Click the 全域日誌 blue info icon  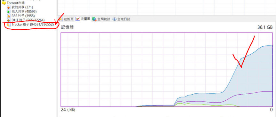[x=114, y=19]
